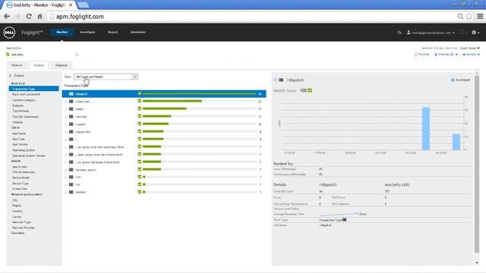The image size is (486, 273).
Task: Open the Investigate menu in the top navigation
Action: [87, 32]
